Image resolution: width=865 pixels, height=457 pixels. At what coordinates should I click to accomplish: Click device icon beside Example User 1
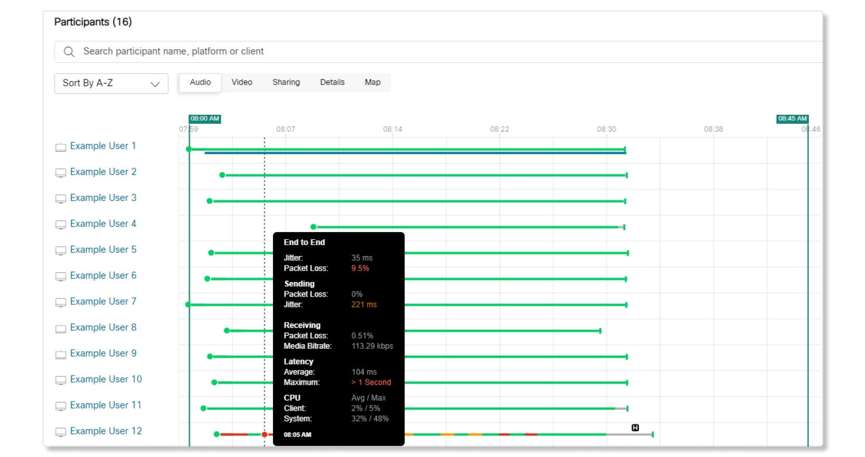61,147
